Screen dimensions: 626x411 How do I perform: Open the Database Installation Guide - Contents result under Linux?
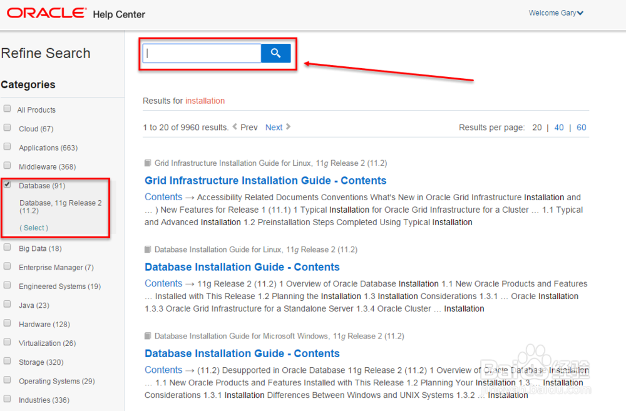pos(242,267)
